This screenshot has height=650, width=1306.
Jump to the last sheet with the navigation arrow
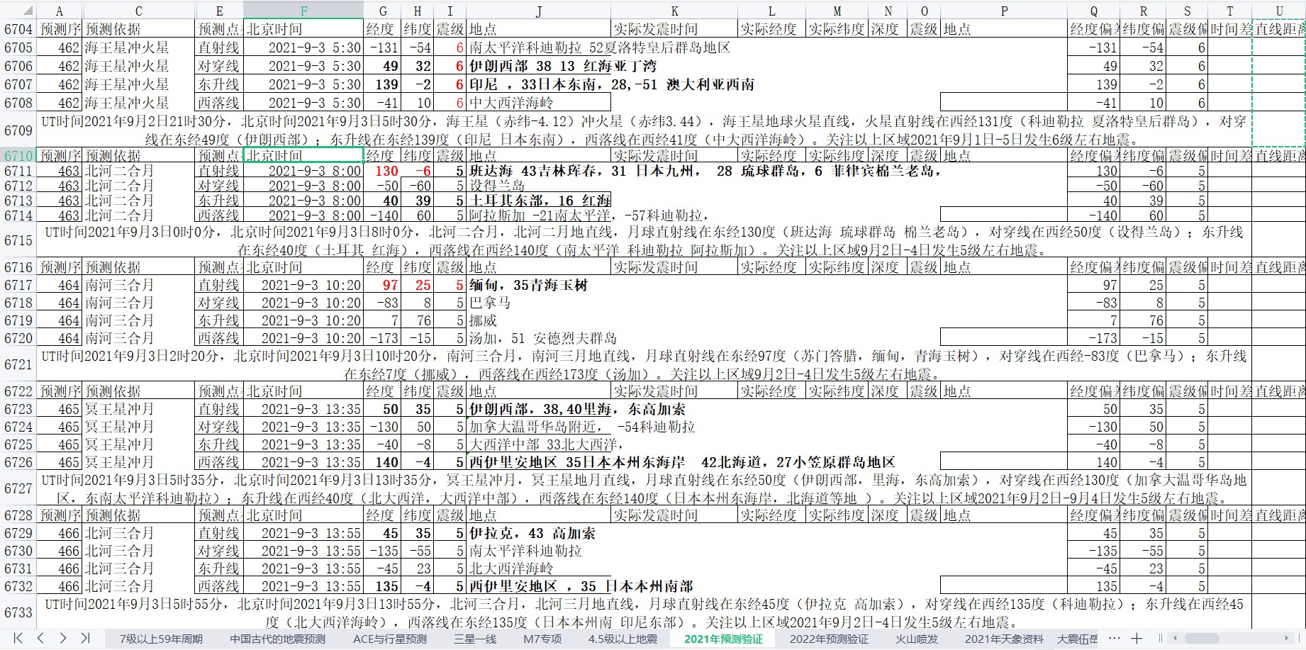[x=85, y=638]
